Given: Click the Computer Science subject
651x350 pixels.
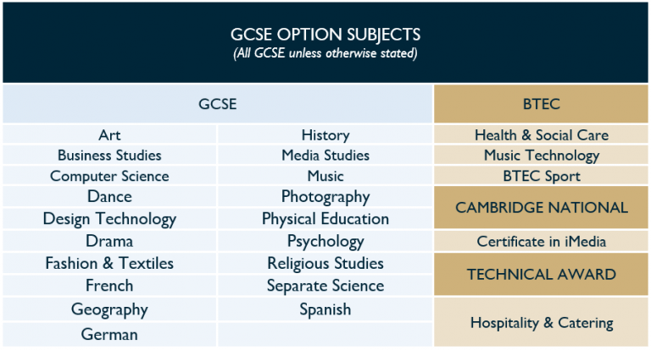Looking at the screenshot, I should 109,176.
